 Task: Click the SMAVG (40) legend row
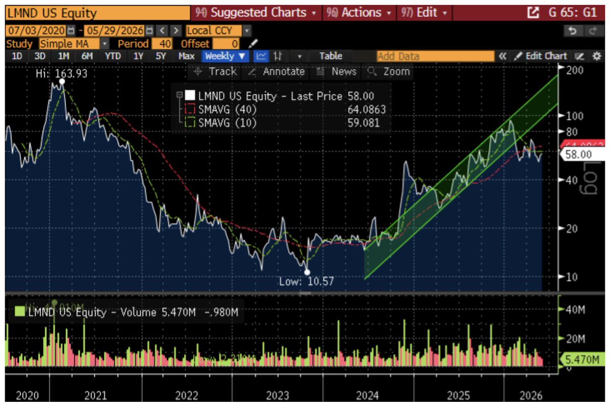click(286, 109)
